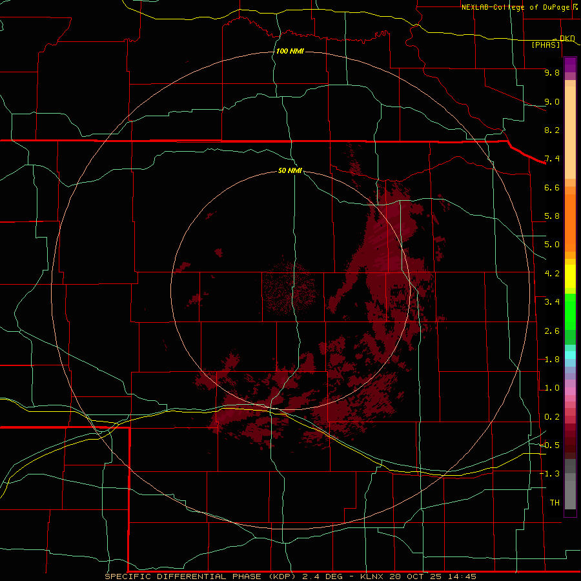Click the TH label on the color scale
The image size is (581, 581).
555,503
